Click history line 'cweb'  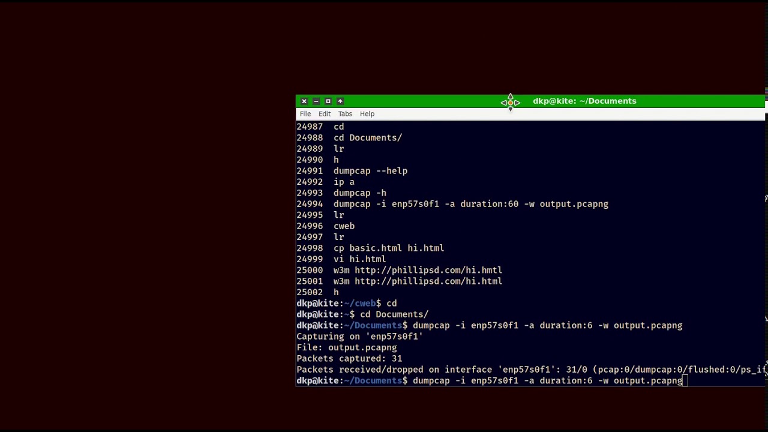[x=326, y=226]
